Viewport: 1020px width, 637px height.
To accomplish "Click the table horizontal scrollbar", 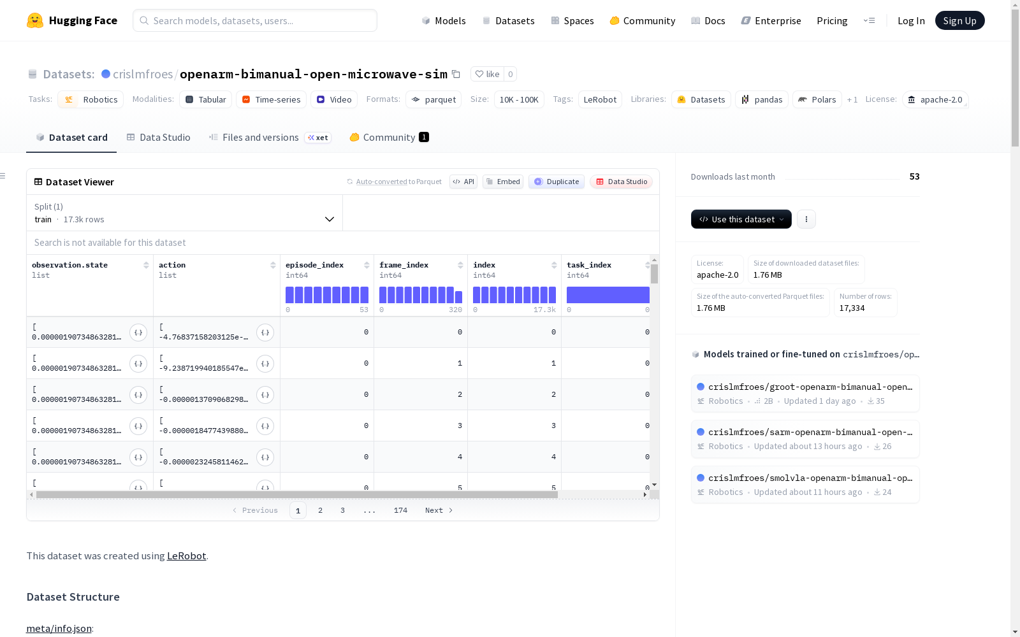I will (x=297, y=494).
